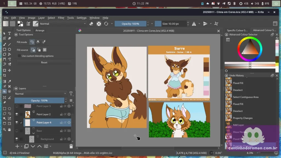Screen dimensions: 281x158
Task: Select the Pan hand tool
Action: coord(10,129)
